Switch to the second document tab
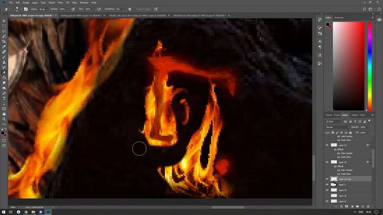This screenshot has height=215, width=383. click(x=81, y=16)
